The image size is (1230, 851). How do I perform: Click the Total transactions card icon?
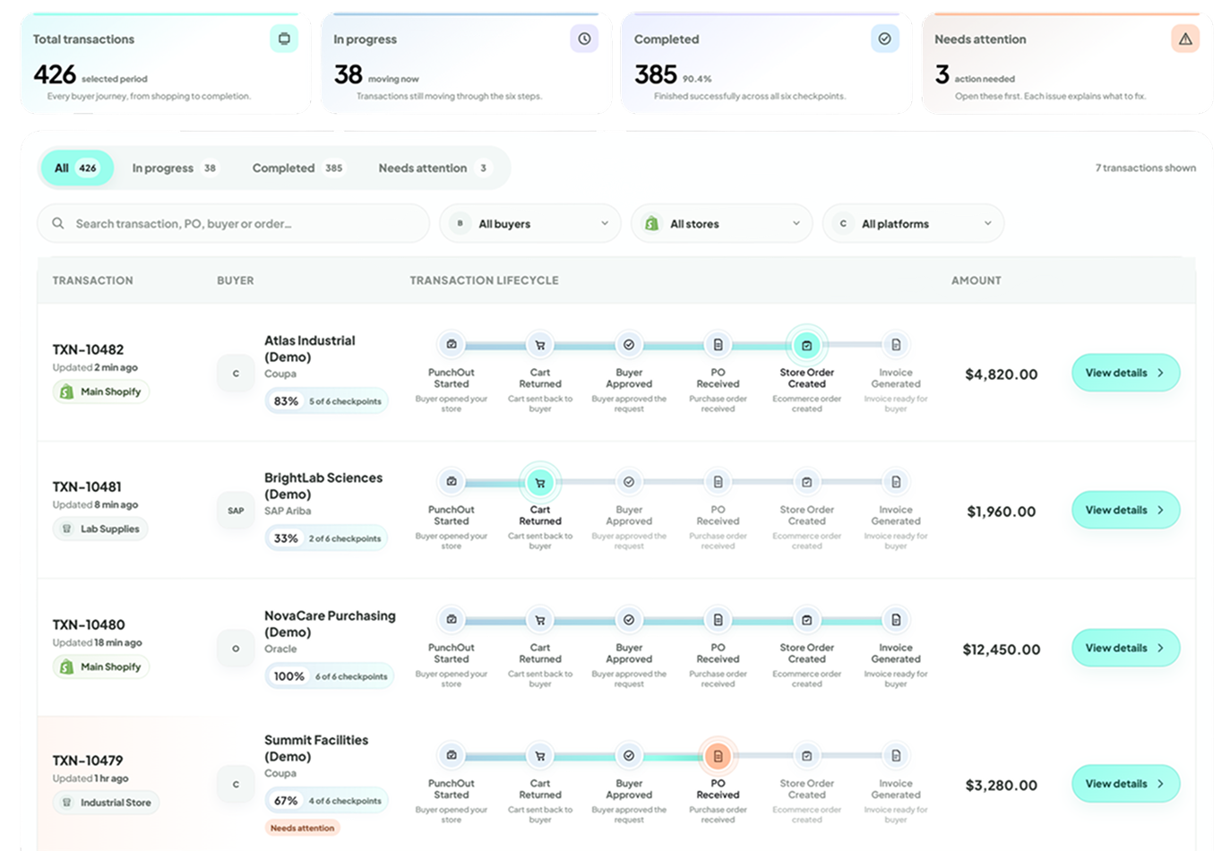point(284,39)
